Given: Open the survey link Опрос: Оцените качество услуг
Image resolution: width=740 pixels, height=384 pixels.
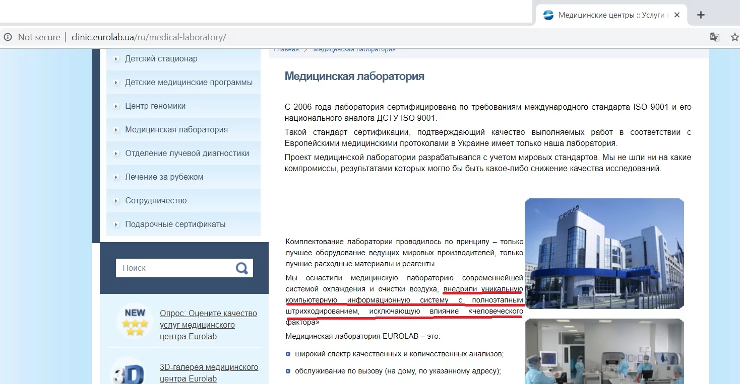Looking at the screenshot, I should [208, 325].
